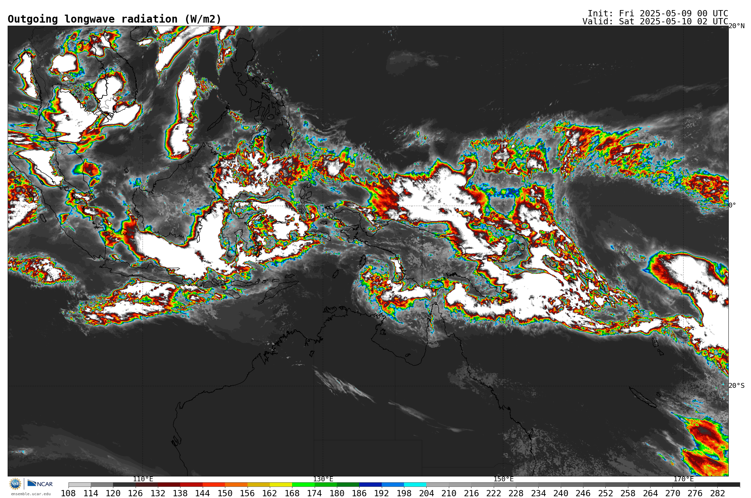Click the colorbar value label 270
The width and height of the screenshot is (751, 498).
point(672,493)
